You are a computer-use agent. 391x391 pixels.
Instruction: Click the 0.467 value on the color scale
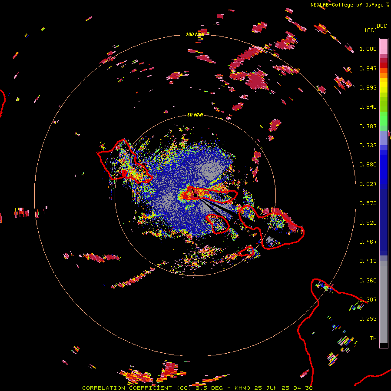click(x=368, y=242)
